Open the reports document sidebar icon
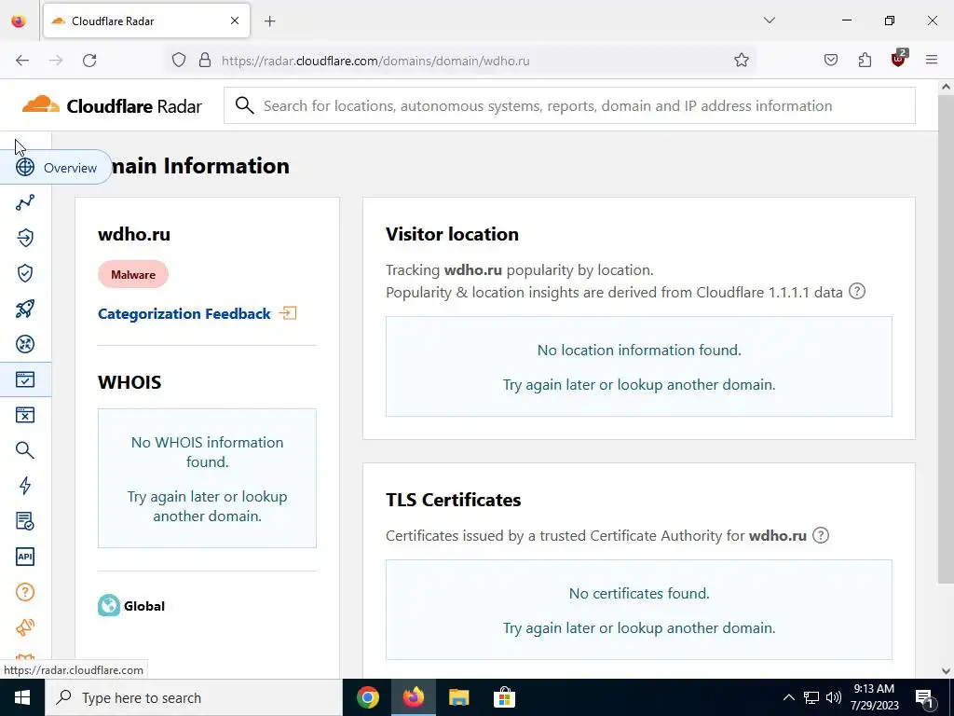The width and height of the screenshot is (954, 716). 25,521
